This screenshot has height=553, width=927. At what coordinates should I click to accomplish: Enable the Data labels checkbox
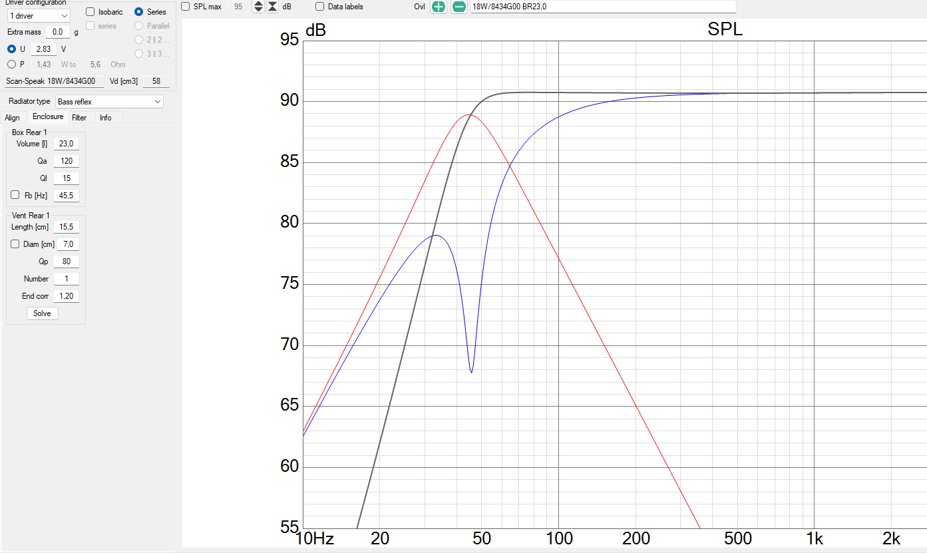click(x=320, y=7)
